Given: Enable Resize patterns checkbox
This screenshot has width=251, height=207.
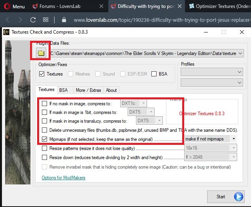Looking at the screenshot, I should click(x=44, y=148).
